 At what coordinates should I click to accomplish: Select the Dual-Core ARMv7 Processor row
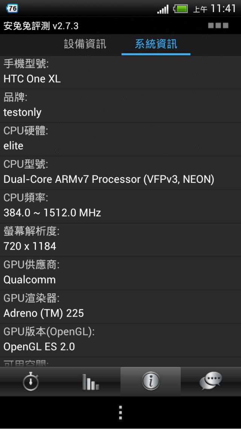pyautogui.click(x=120, y=173)
